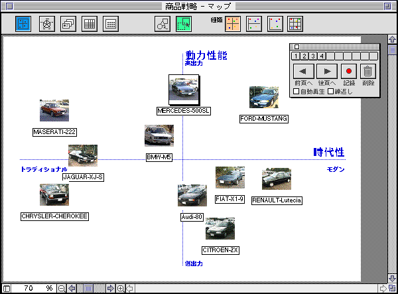Select the MASERATI-222 car thumbnail
The width and height of the screenshot is (398, 294).
(x=54, y=110)
